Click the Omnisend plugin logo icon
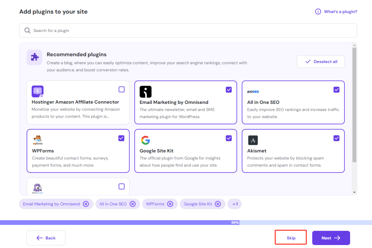The width and height of the screenshot is (372, 248). [x=145, y=92]
